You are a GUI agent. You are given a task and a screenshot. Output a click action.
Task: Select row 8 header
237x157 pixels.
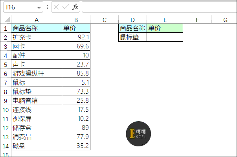[x=6, y=92]
